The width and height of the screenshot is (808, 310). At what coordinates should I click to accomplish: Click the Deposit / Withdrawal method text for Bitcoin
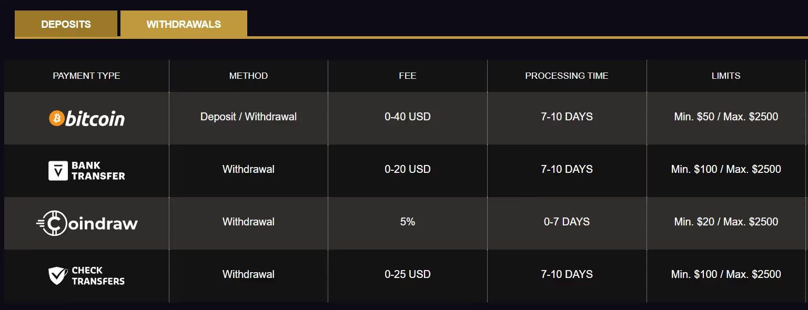248,117
